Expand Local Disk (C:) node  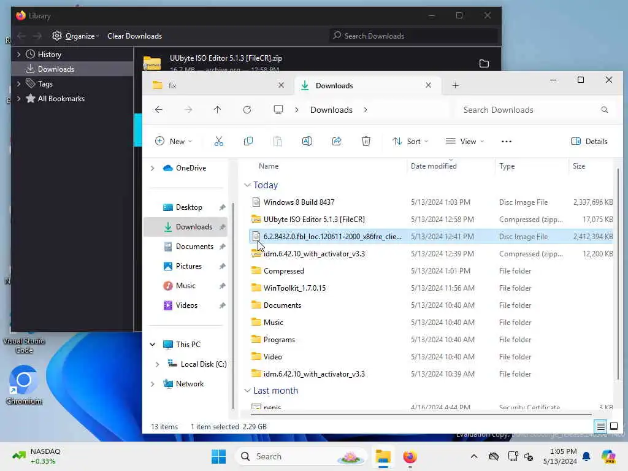tap(158, 364)
